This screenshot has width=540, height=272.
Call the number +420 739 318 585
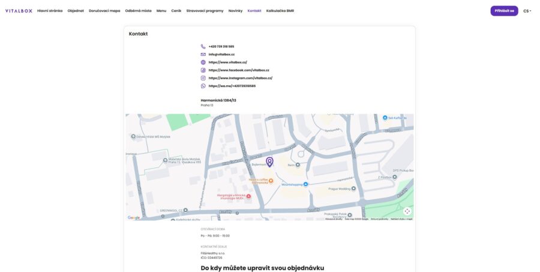221,47
